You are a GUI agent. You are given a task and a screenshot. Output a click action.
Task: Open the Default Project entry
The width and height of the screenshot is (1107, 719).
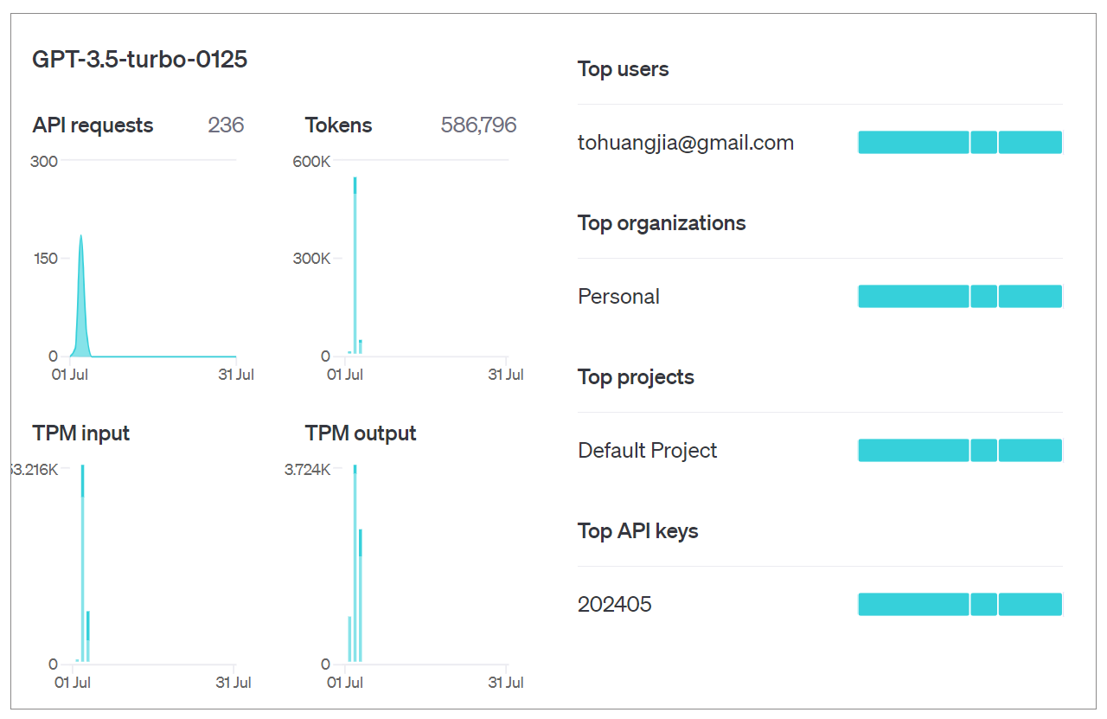tap(647, 451)
